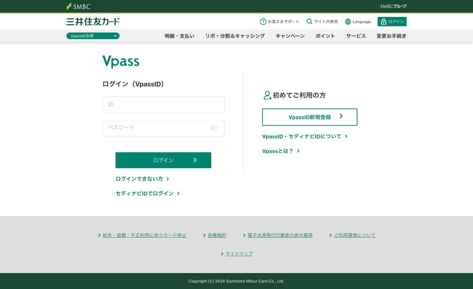Focus the ID input field

click(x=163, y=105)
